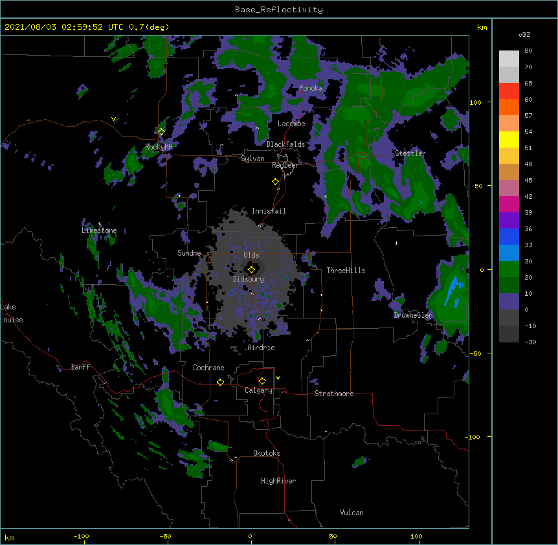Image resolution: width=558 pixels, height=545 pixels.
Task: Click the 80 value in dBZ legend
Action: [x=528, y=51]
